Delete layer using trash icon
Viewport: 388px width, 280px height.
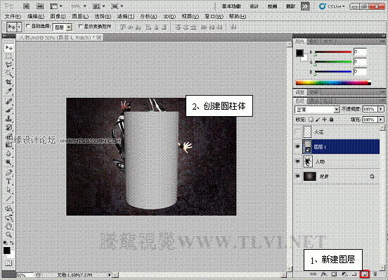coord(375,274)
